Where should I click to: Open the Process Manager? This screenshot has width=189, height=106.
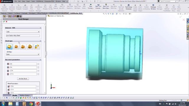point(159,7)
